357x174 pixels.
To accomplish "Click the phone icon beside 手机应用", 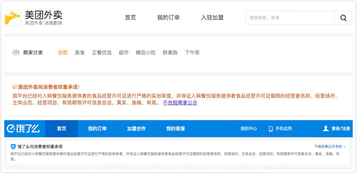I will coord(271,129).
